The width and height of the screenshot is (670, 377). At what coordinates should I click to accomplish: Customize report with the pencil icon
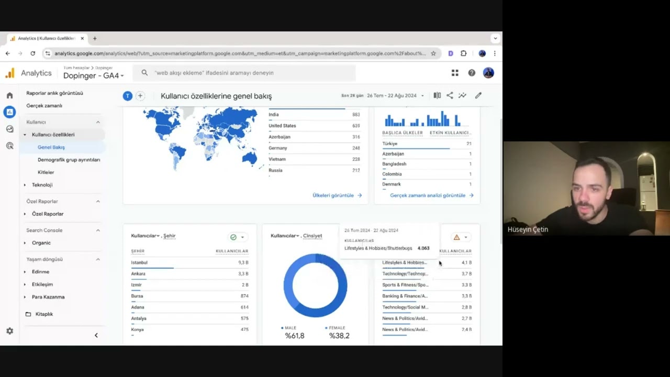478,95
